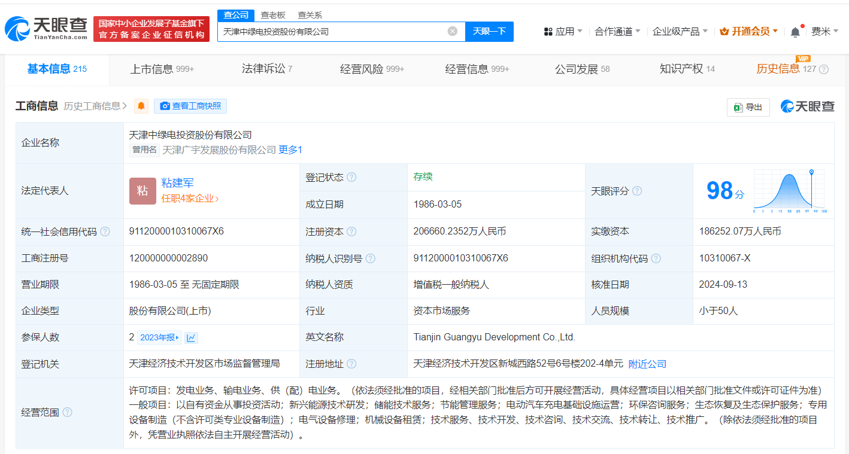Screen dimensions: 849x454
Task: Click the notification bell in top right
Action: click(x=795, y=31)
